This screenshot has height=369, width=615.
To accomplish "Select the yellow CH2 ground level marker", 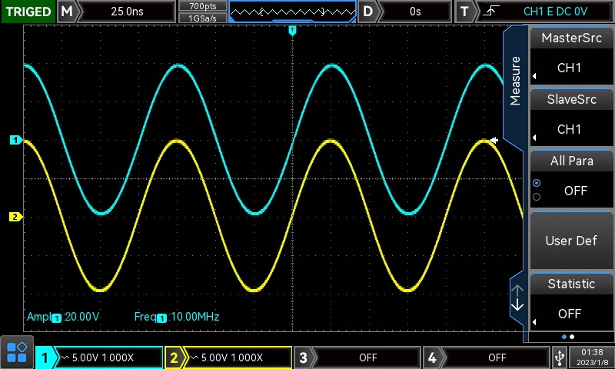I will point(15,217).
